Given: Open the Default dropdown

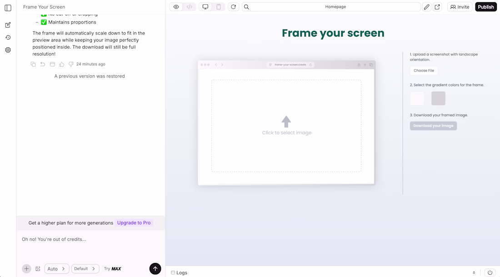Looking at the screenshot, I should click(85, 269).
